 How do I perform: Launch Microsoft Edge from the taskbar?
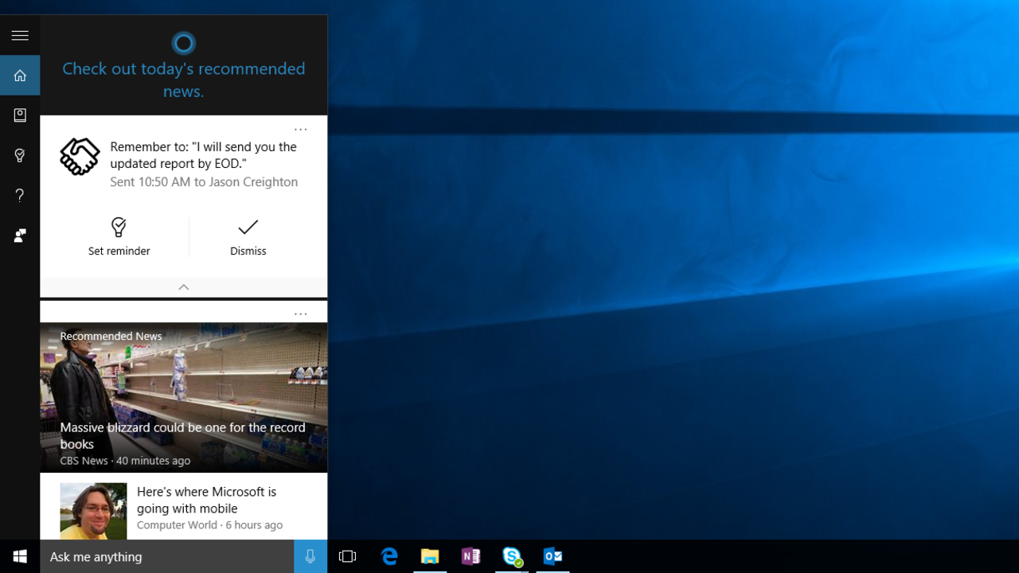click(x=389, y=556)
